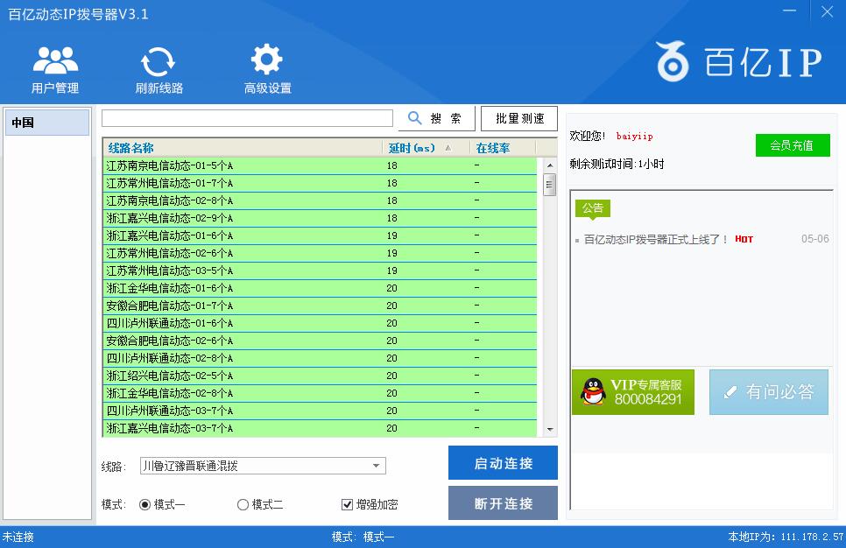Click the username baiyiip

click(x=634, y=136)
